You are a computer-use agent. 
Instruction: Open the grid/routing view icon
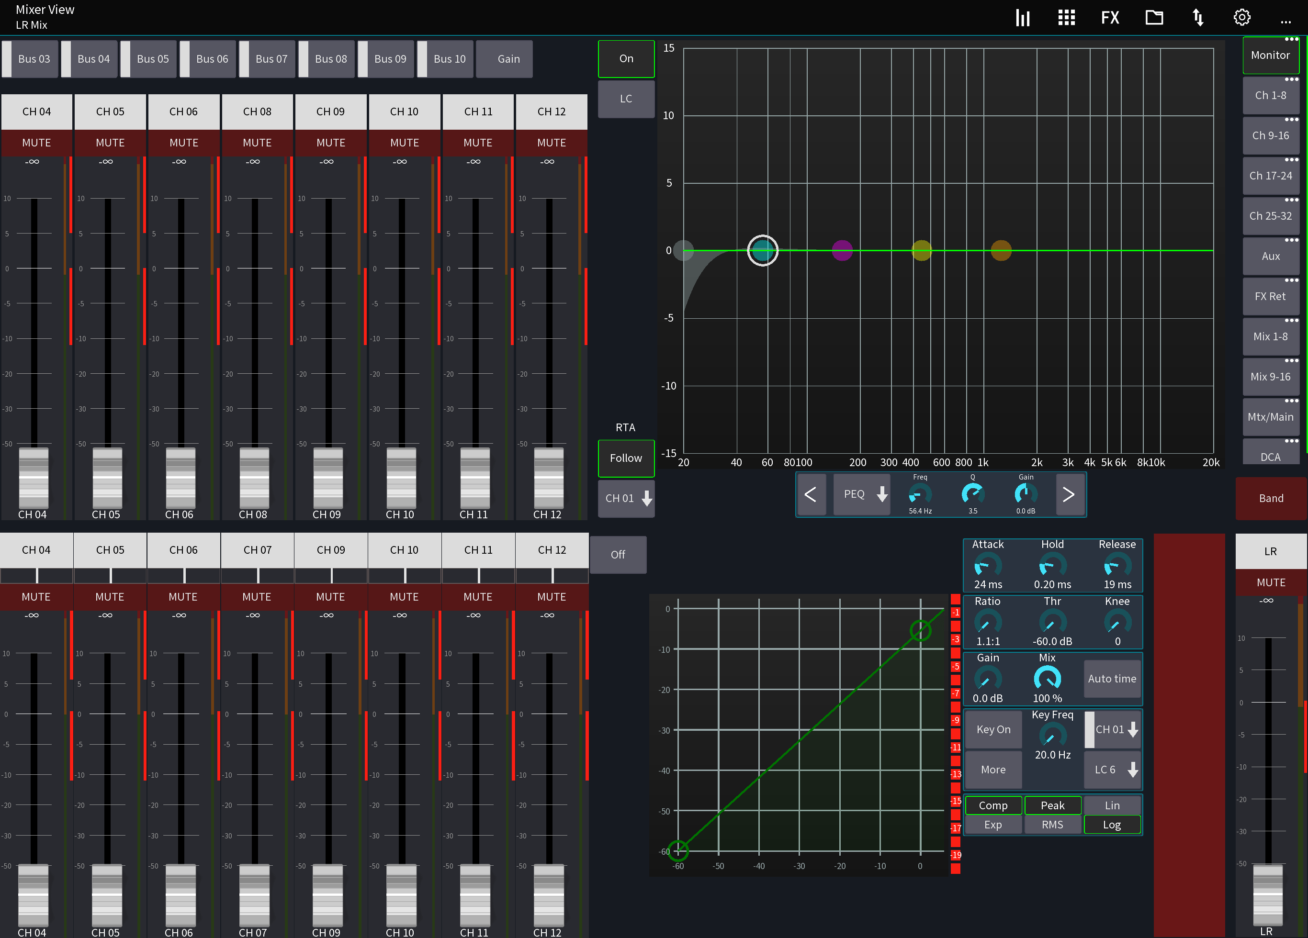tap(1066, 17)
